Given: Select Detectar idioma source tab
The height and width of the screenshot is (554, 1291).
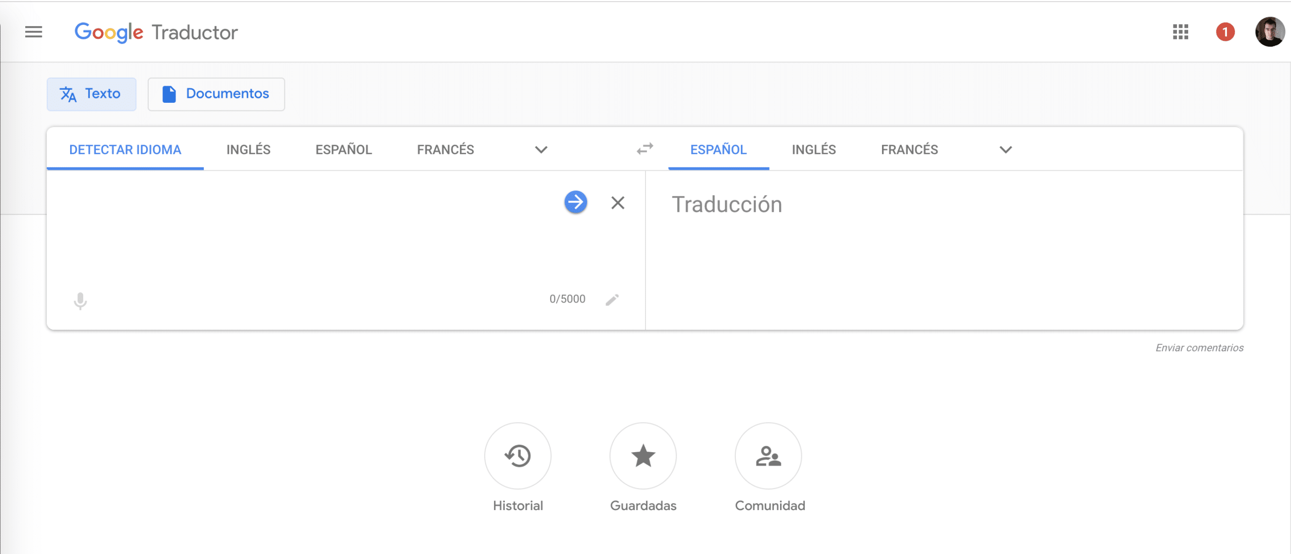Looking at the screenshot, I should pyautogui.click(x=125, y=149).
